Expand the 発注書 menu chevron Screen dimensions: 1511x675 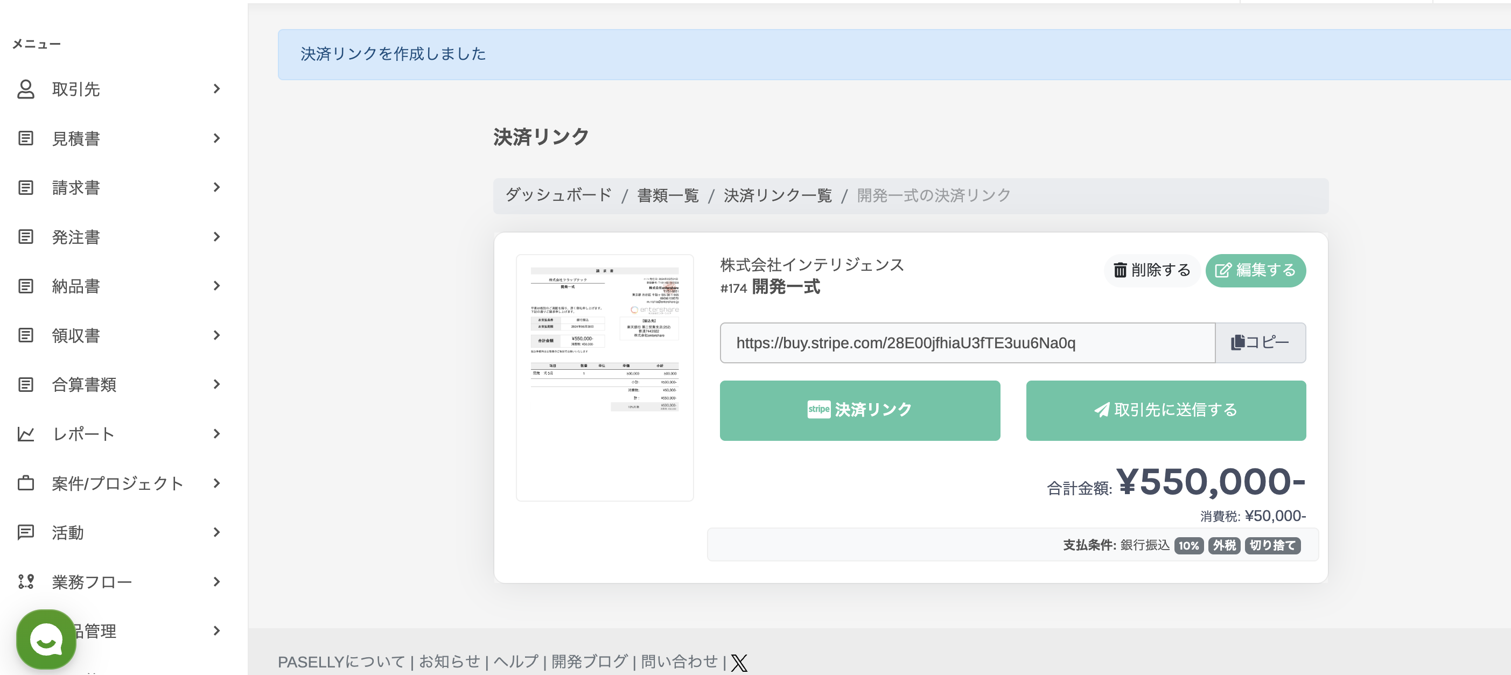[x=217, y=237]
